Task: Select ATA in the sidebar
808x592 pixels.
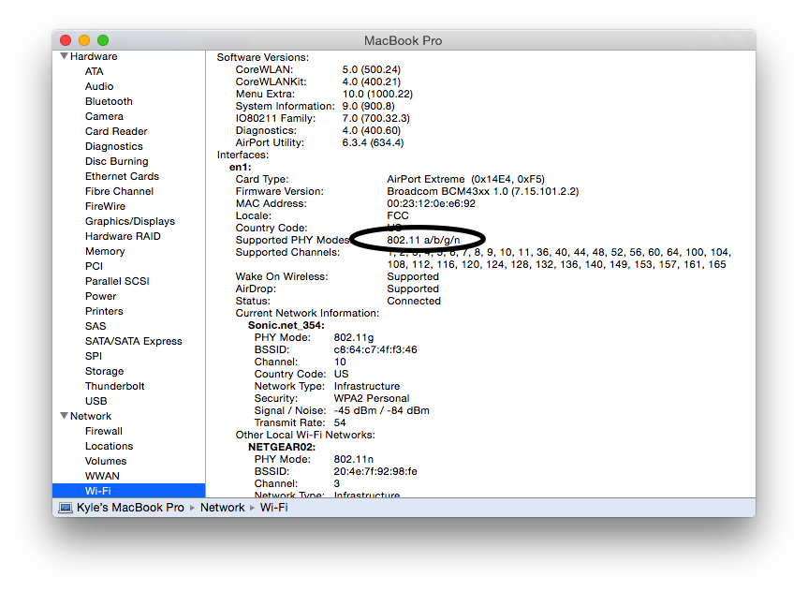Action: tap(94, 71)
